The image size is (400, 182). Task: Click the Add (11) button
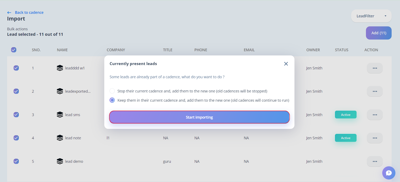coord(378,33)
